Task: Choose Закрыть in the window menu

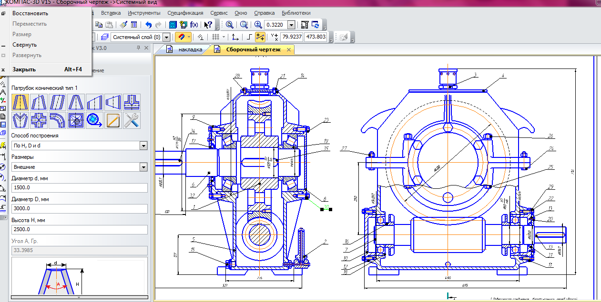Action: [24, 69]
